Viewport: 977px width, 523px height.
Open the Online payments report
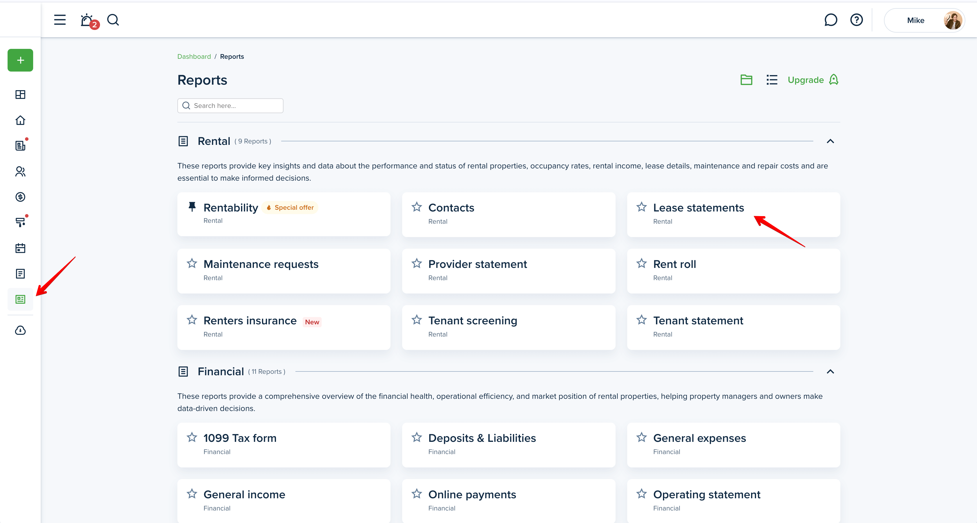click(509, 501)
